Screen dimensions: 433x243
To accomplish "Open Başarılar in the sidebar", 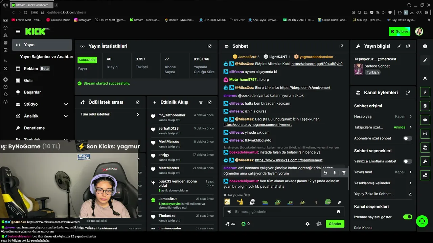I will pos(42,92).
